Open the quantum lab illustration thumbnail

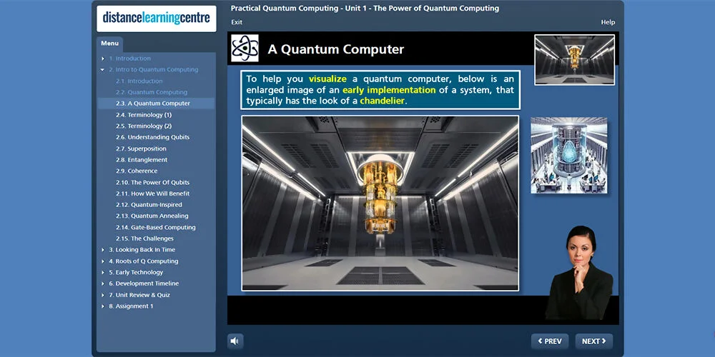568,156
